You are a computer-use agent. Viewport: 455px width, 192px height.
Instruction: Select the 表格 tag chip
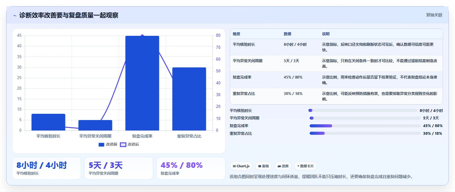pyautogui.click(x=264, y=166)
